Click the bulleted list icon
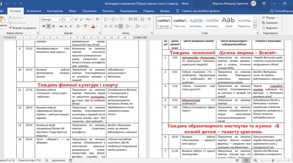The image size is (293, 163). click(x=106, y=19)
